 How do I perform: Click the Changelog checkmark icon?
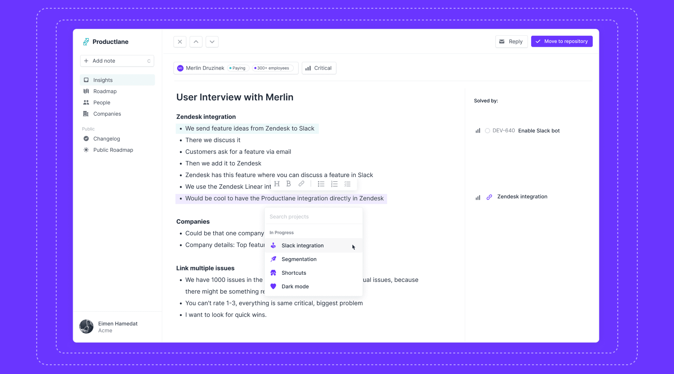(86, 139)
